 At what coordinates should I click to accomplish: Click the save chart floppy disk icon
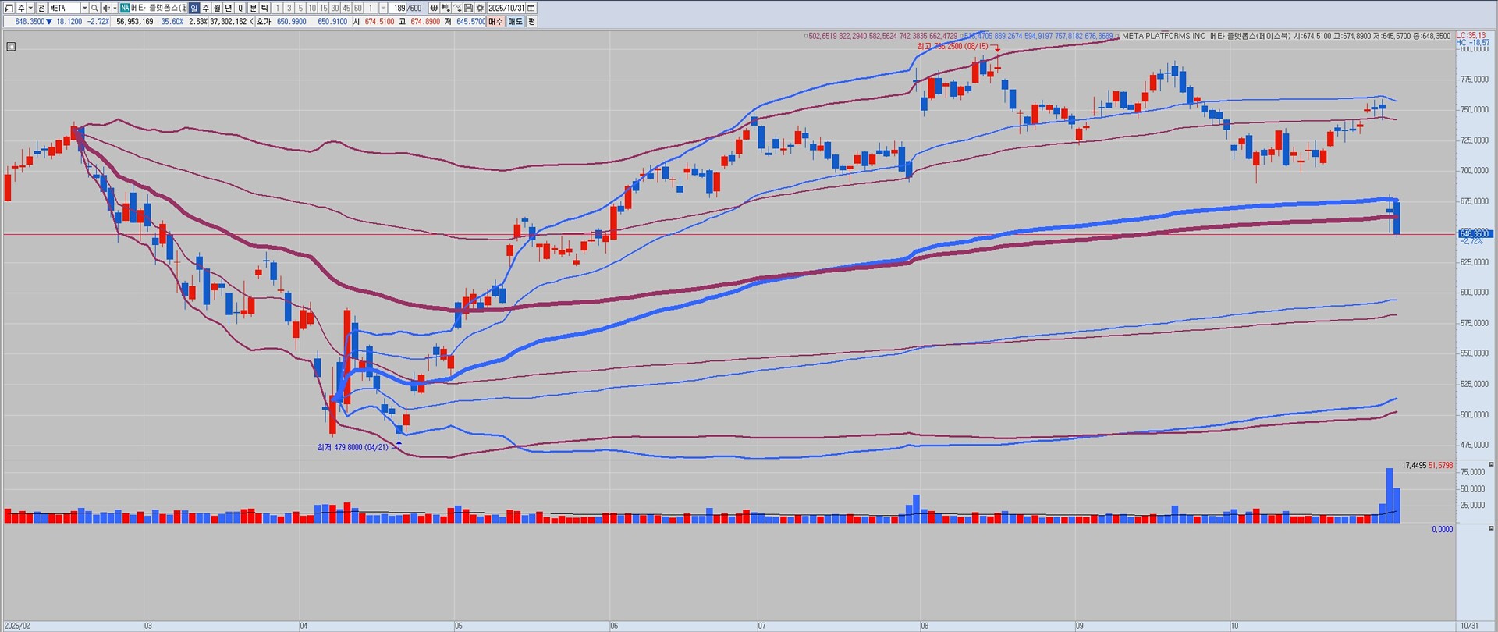[468, 8]
